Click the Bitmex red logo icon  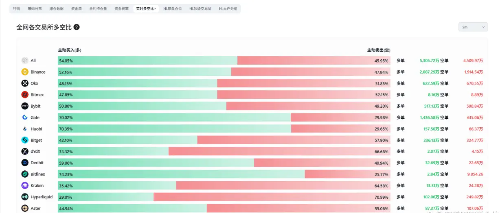click(25, 95)
